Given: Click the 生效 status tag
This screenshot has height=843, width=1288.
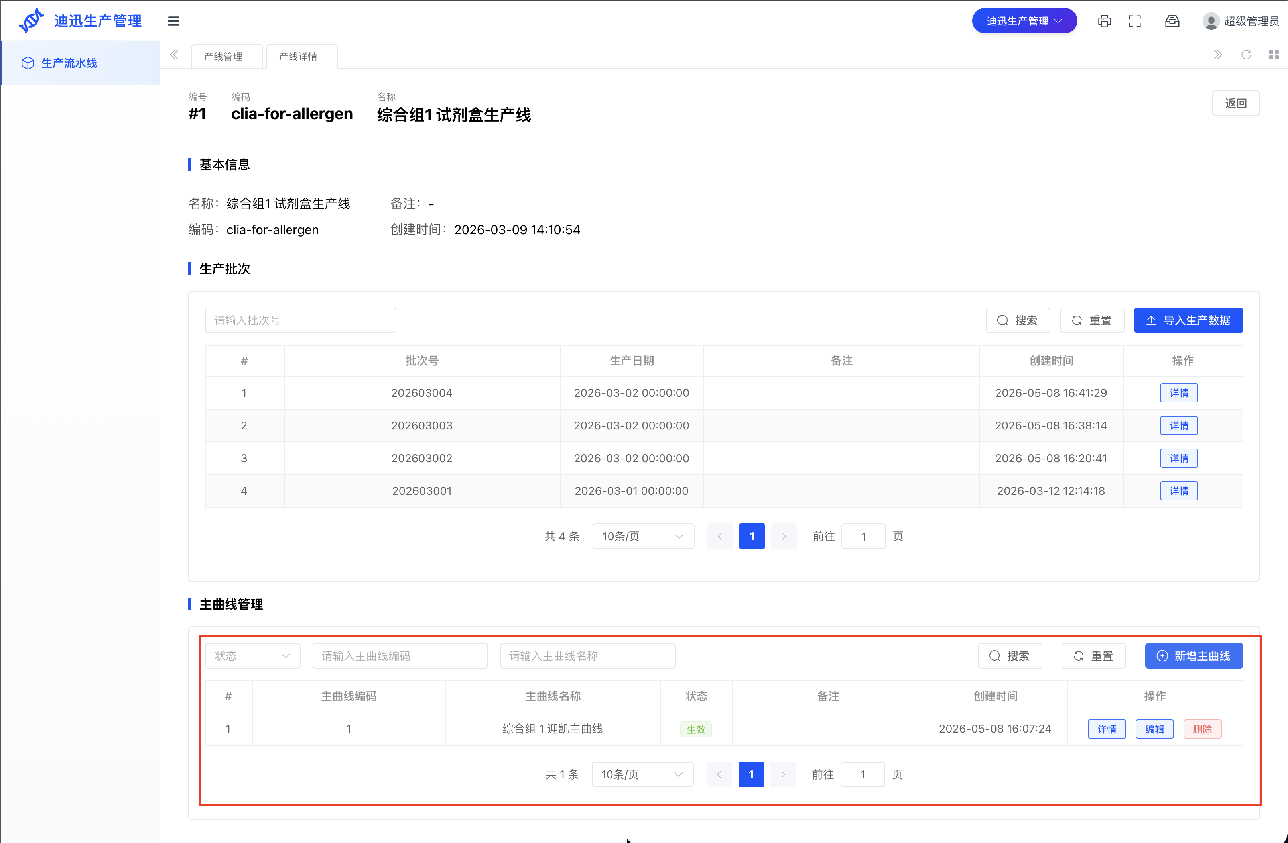Looking at the screenshot, I should coord(696,729).
